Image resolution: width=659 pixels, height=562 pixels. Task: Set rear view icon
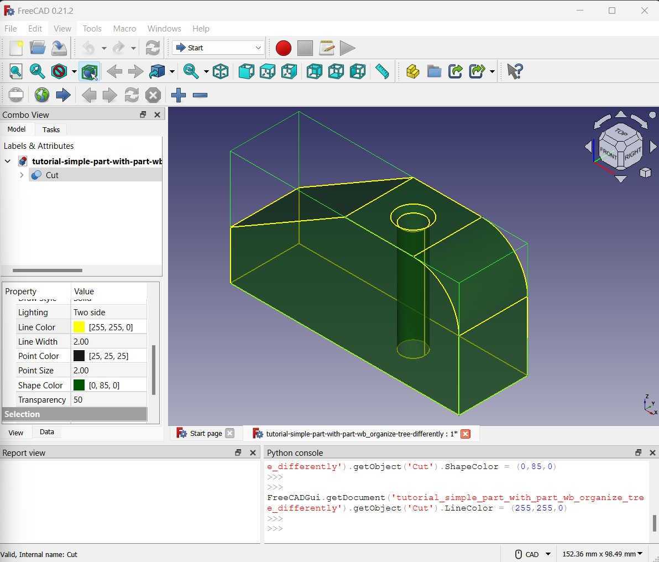click(x=315, y=71)
